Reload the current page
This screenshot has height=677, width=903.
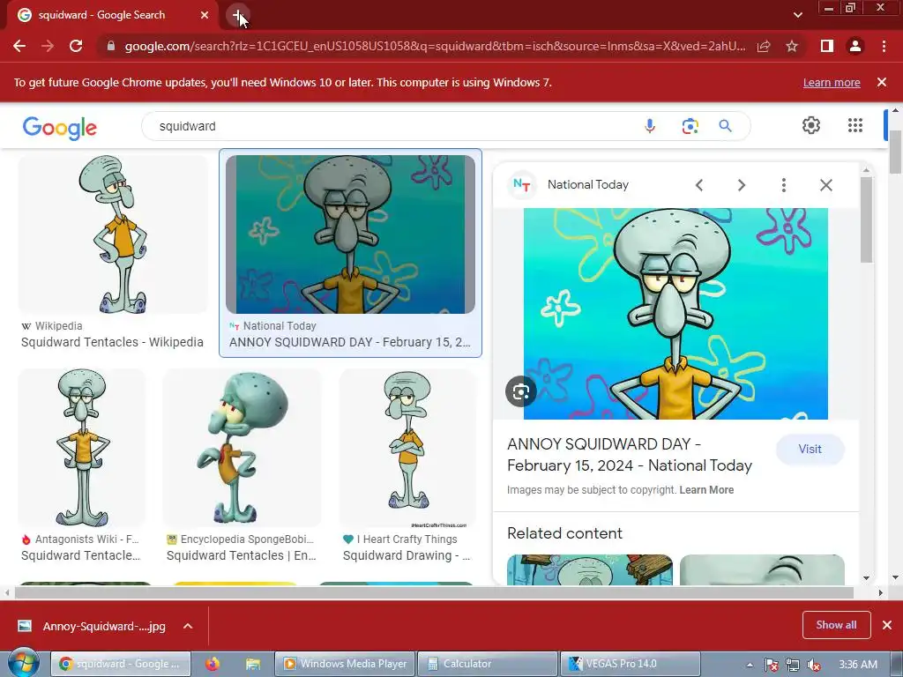[x=76, y=46]
